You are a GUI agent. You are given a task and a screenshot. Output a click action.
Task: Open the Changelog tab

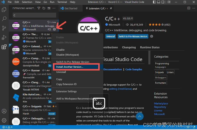pyautogui.click(x=129, y=47)
